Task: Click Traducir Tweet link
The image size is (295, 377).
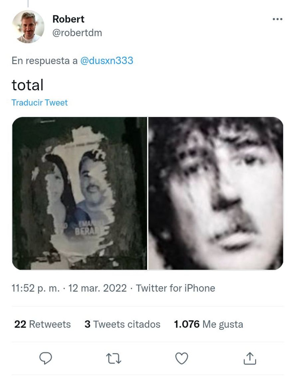Action: (40, 103)
